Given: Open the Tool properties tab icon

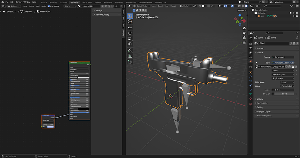Looking at the screenshot, I should (250, 38).
